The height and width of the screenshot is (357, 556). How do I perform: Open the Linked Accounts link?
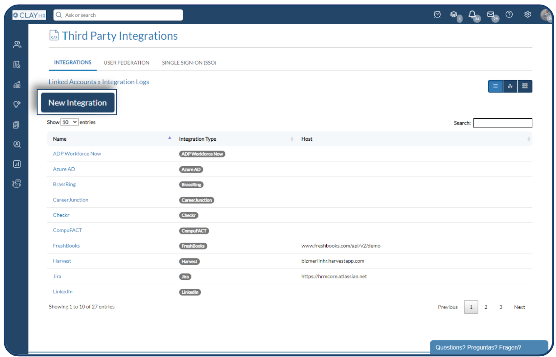pyautogui.click(x=72, y=82)
